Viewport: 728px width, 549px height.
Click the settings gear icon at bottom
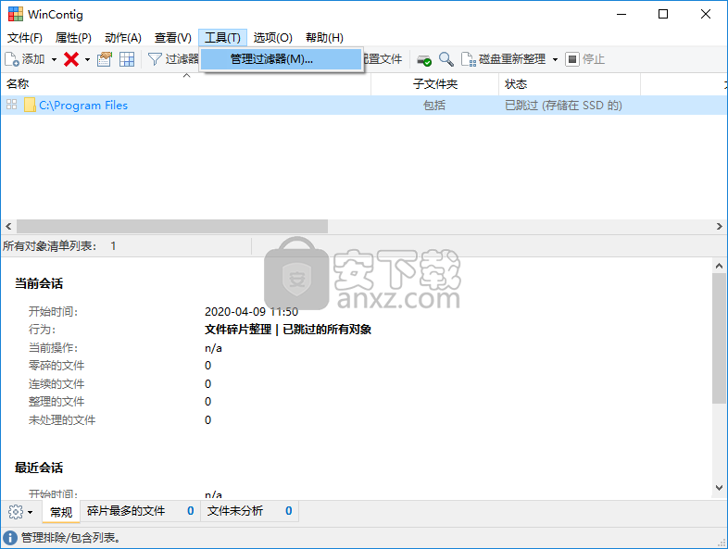(x=16, y=512)
